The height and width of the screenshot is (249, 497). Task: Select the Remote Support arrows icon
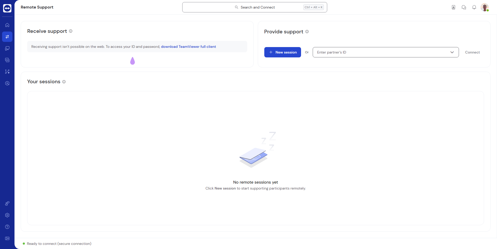pos(7,37)
